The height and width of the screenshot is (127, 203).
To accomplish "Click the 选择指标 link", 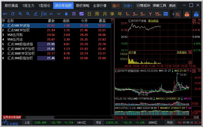I will 182,52.
